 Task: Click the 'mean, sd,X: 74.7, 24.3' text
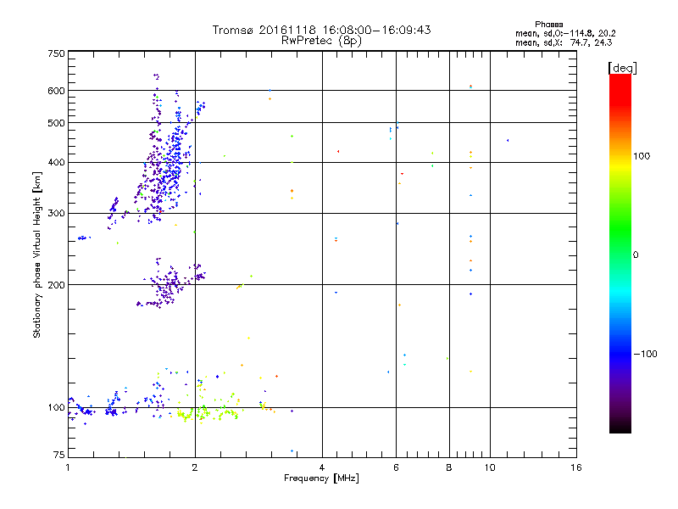(564, 42)
